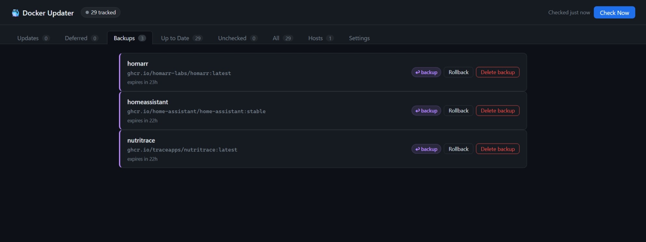Click the 29 tracked status badge

click(x=101, y=12)
